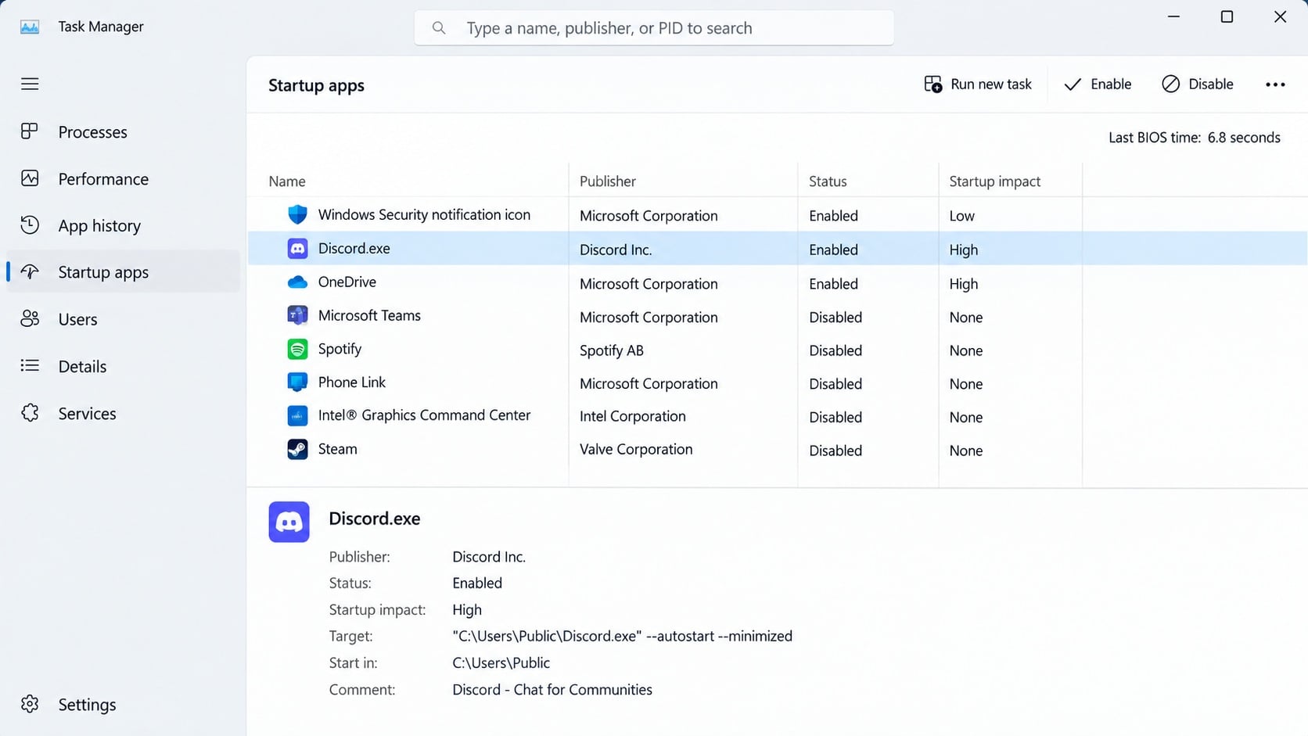This screenshot has width=1308, height=736.
Task: Click the Start in C:\Users\Public value
Action: 501,662
